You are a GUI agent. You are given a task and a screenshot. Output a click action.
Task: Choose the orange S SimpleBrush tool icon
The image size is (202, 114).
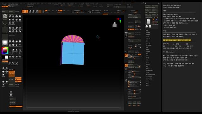pos(153,20)
